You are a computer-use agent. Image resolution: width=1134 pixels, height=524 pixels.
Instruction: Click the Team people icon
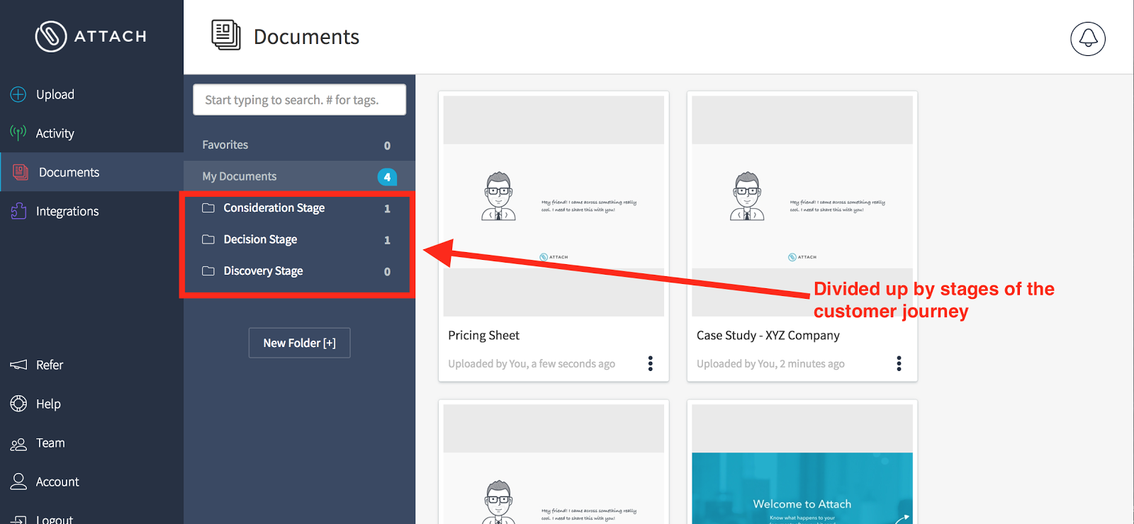(x=18, y=443)
